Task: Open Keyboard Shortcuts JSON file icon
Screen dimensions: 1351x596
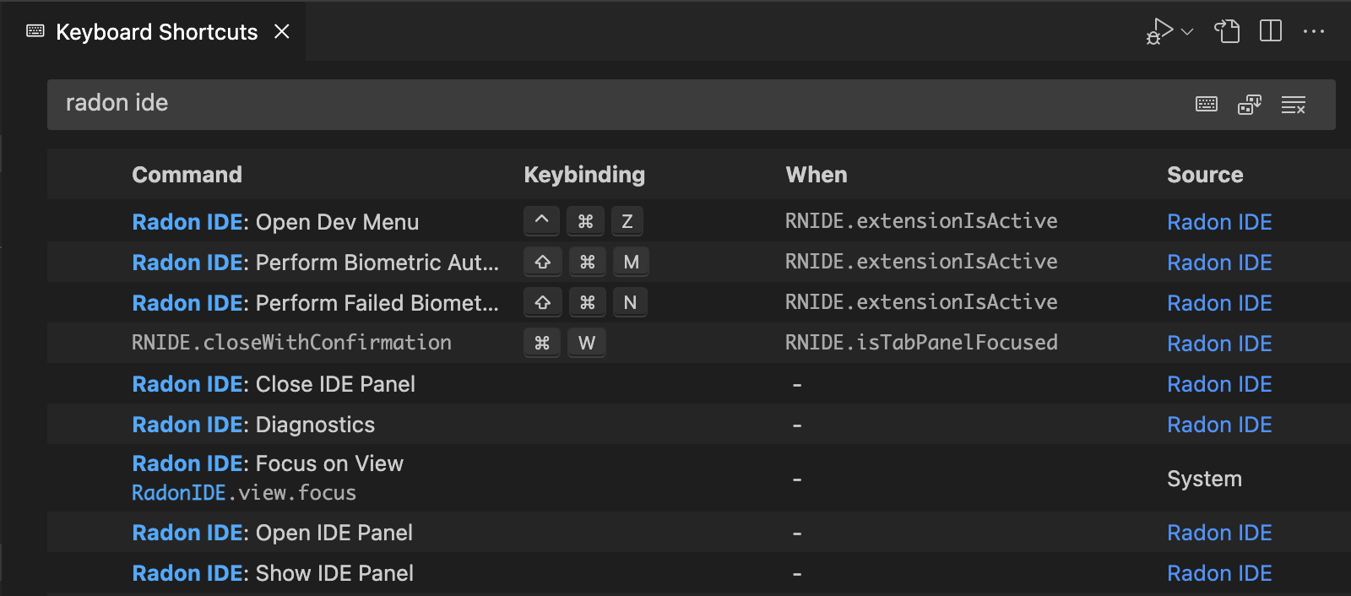Action: [x=1227, y=32]
